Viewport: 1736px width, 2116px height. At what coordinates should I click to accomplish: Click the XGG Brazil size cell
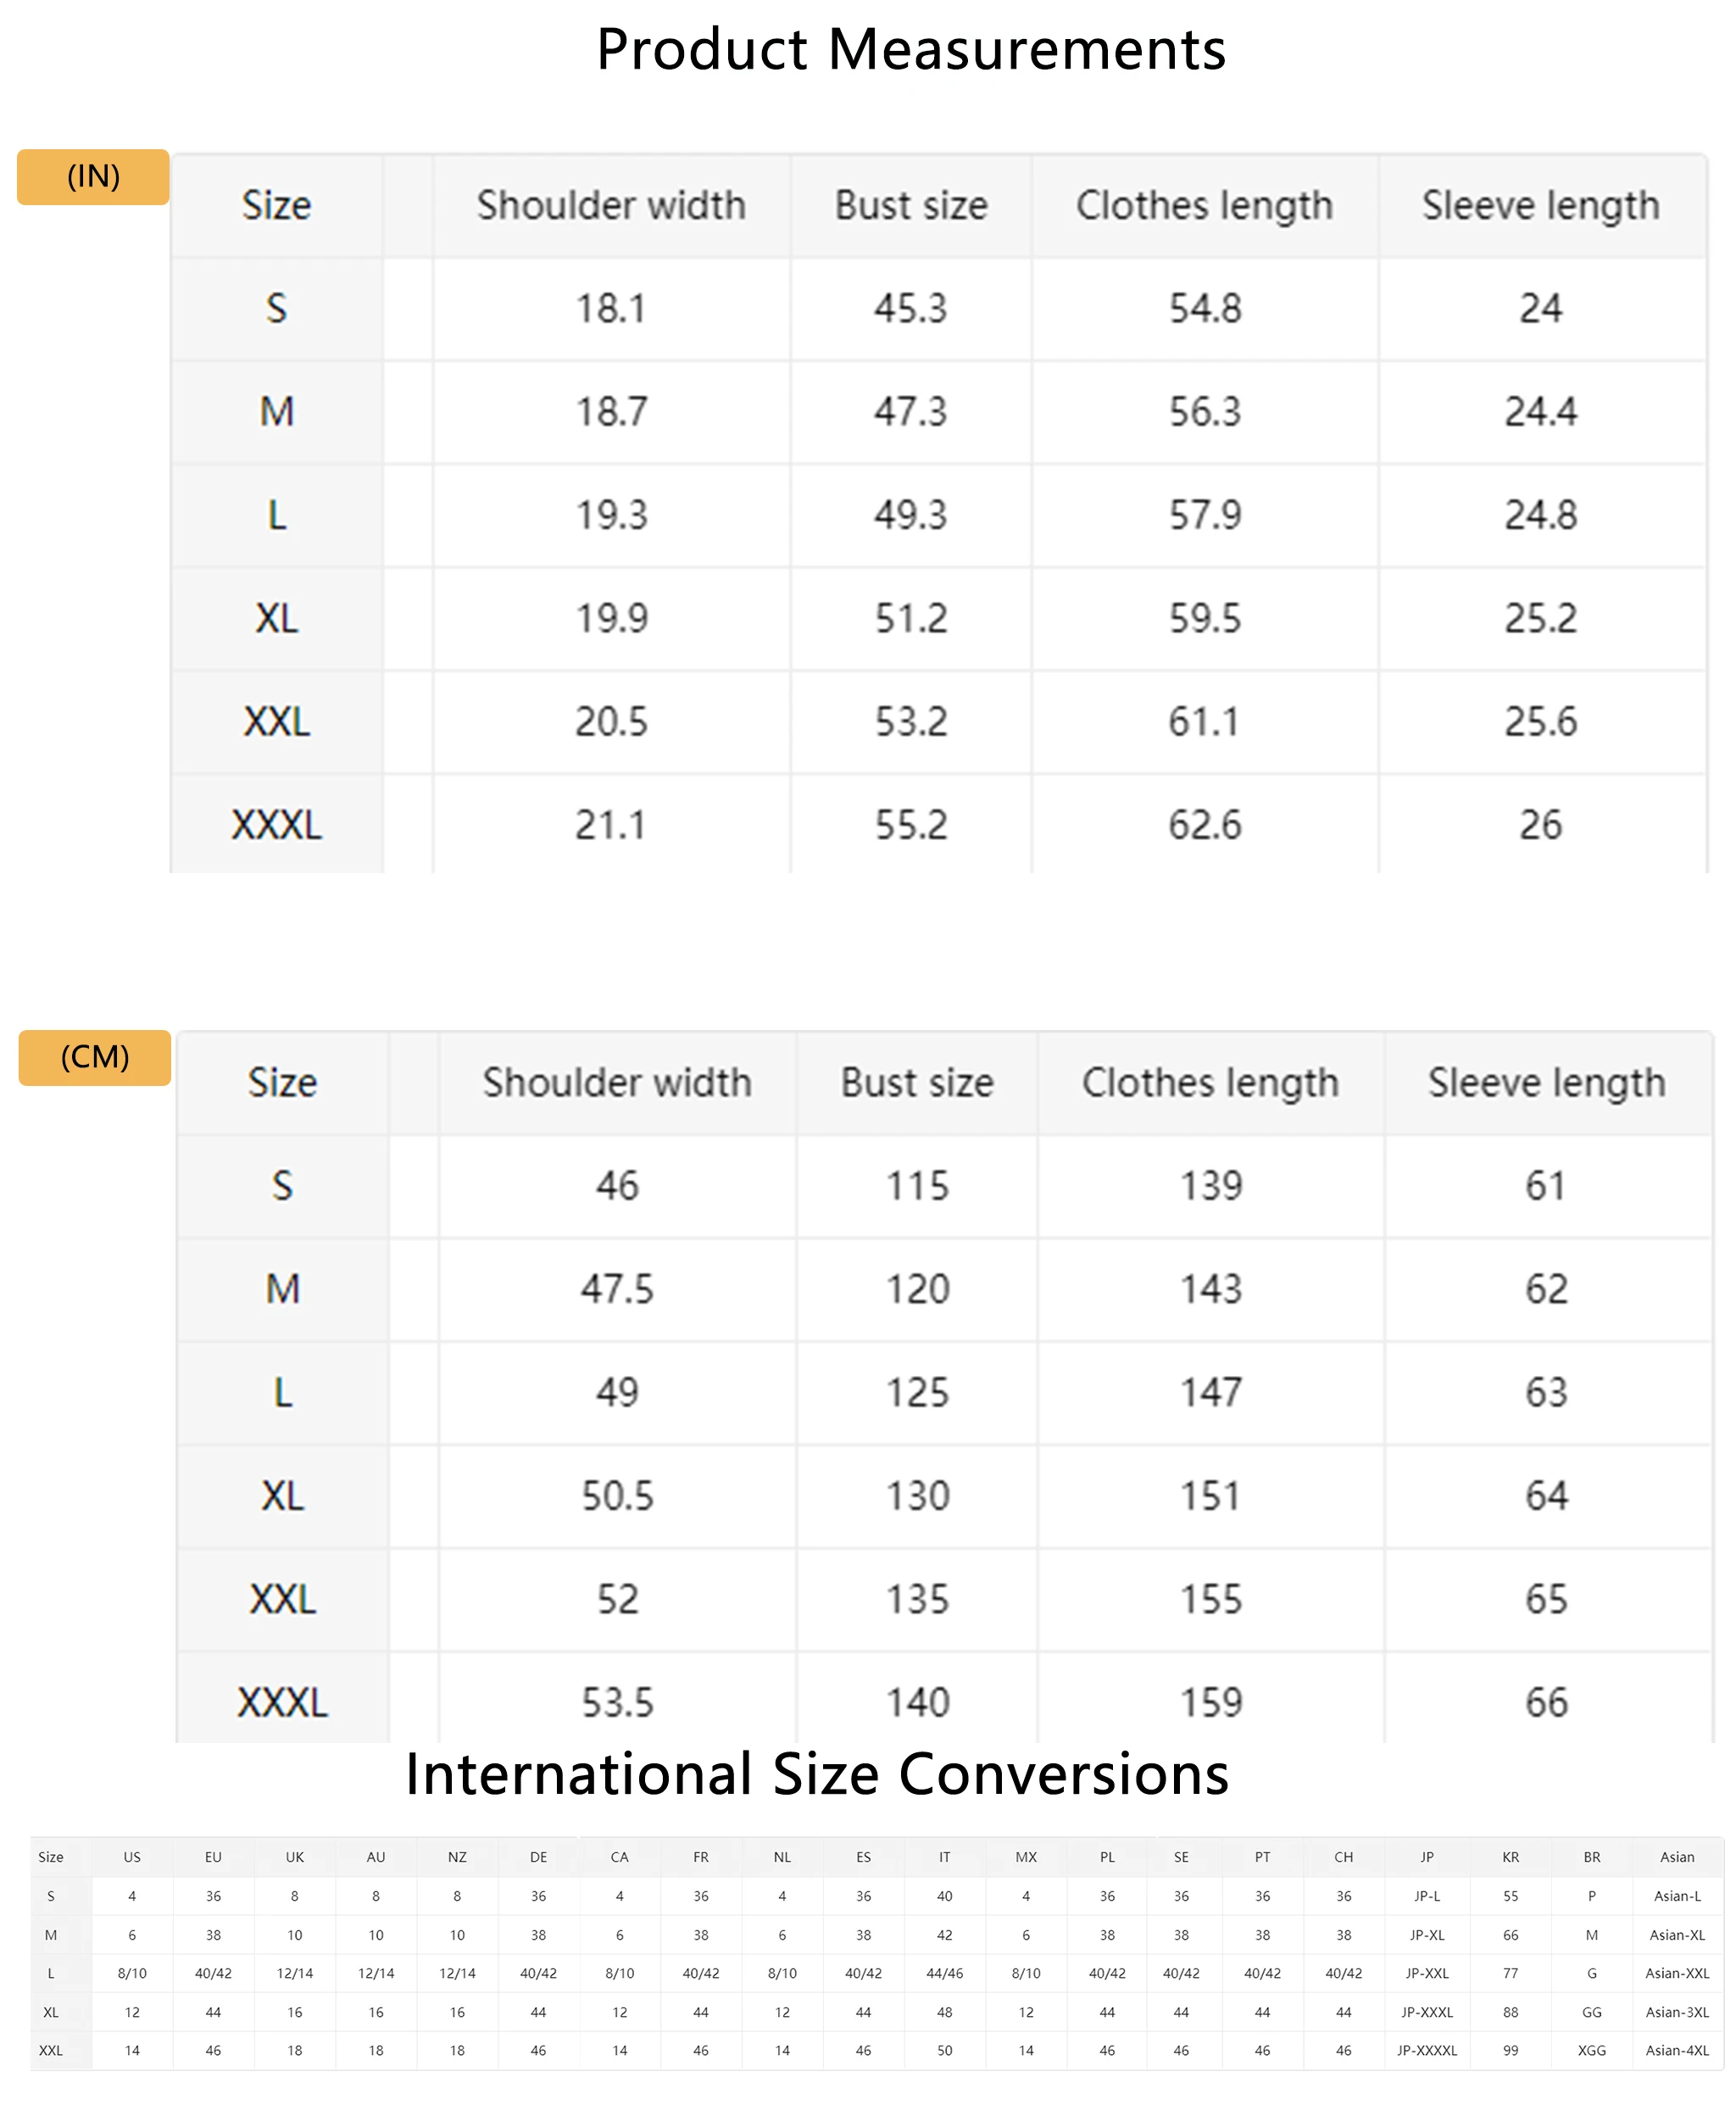point(1592,2051)
